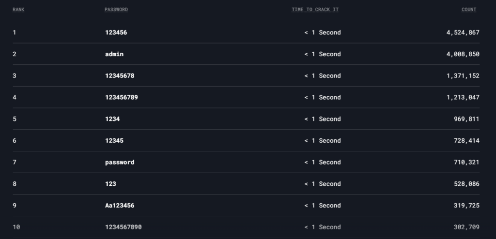Sort by the RANK column header

18,10
